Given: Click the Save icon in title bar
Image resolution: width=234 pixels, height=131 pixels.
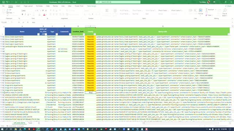Looking at the screenshot, I should click(3, 2).
